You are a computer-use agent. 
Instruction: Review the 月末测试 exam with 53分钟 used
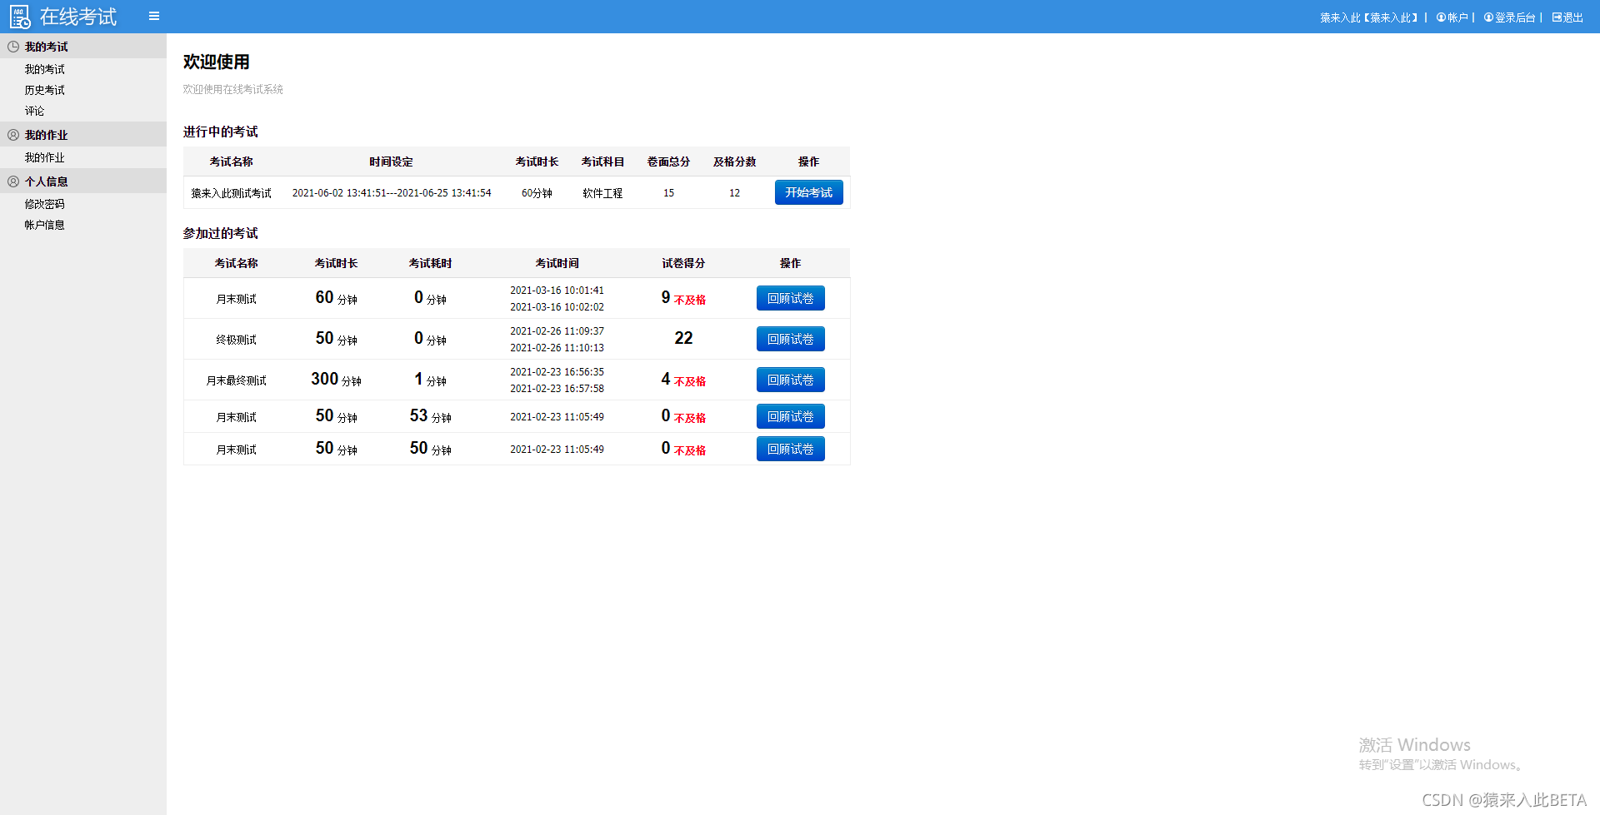click(x=790, y=416)
